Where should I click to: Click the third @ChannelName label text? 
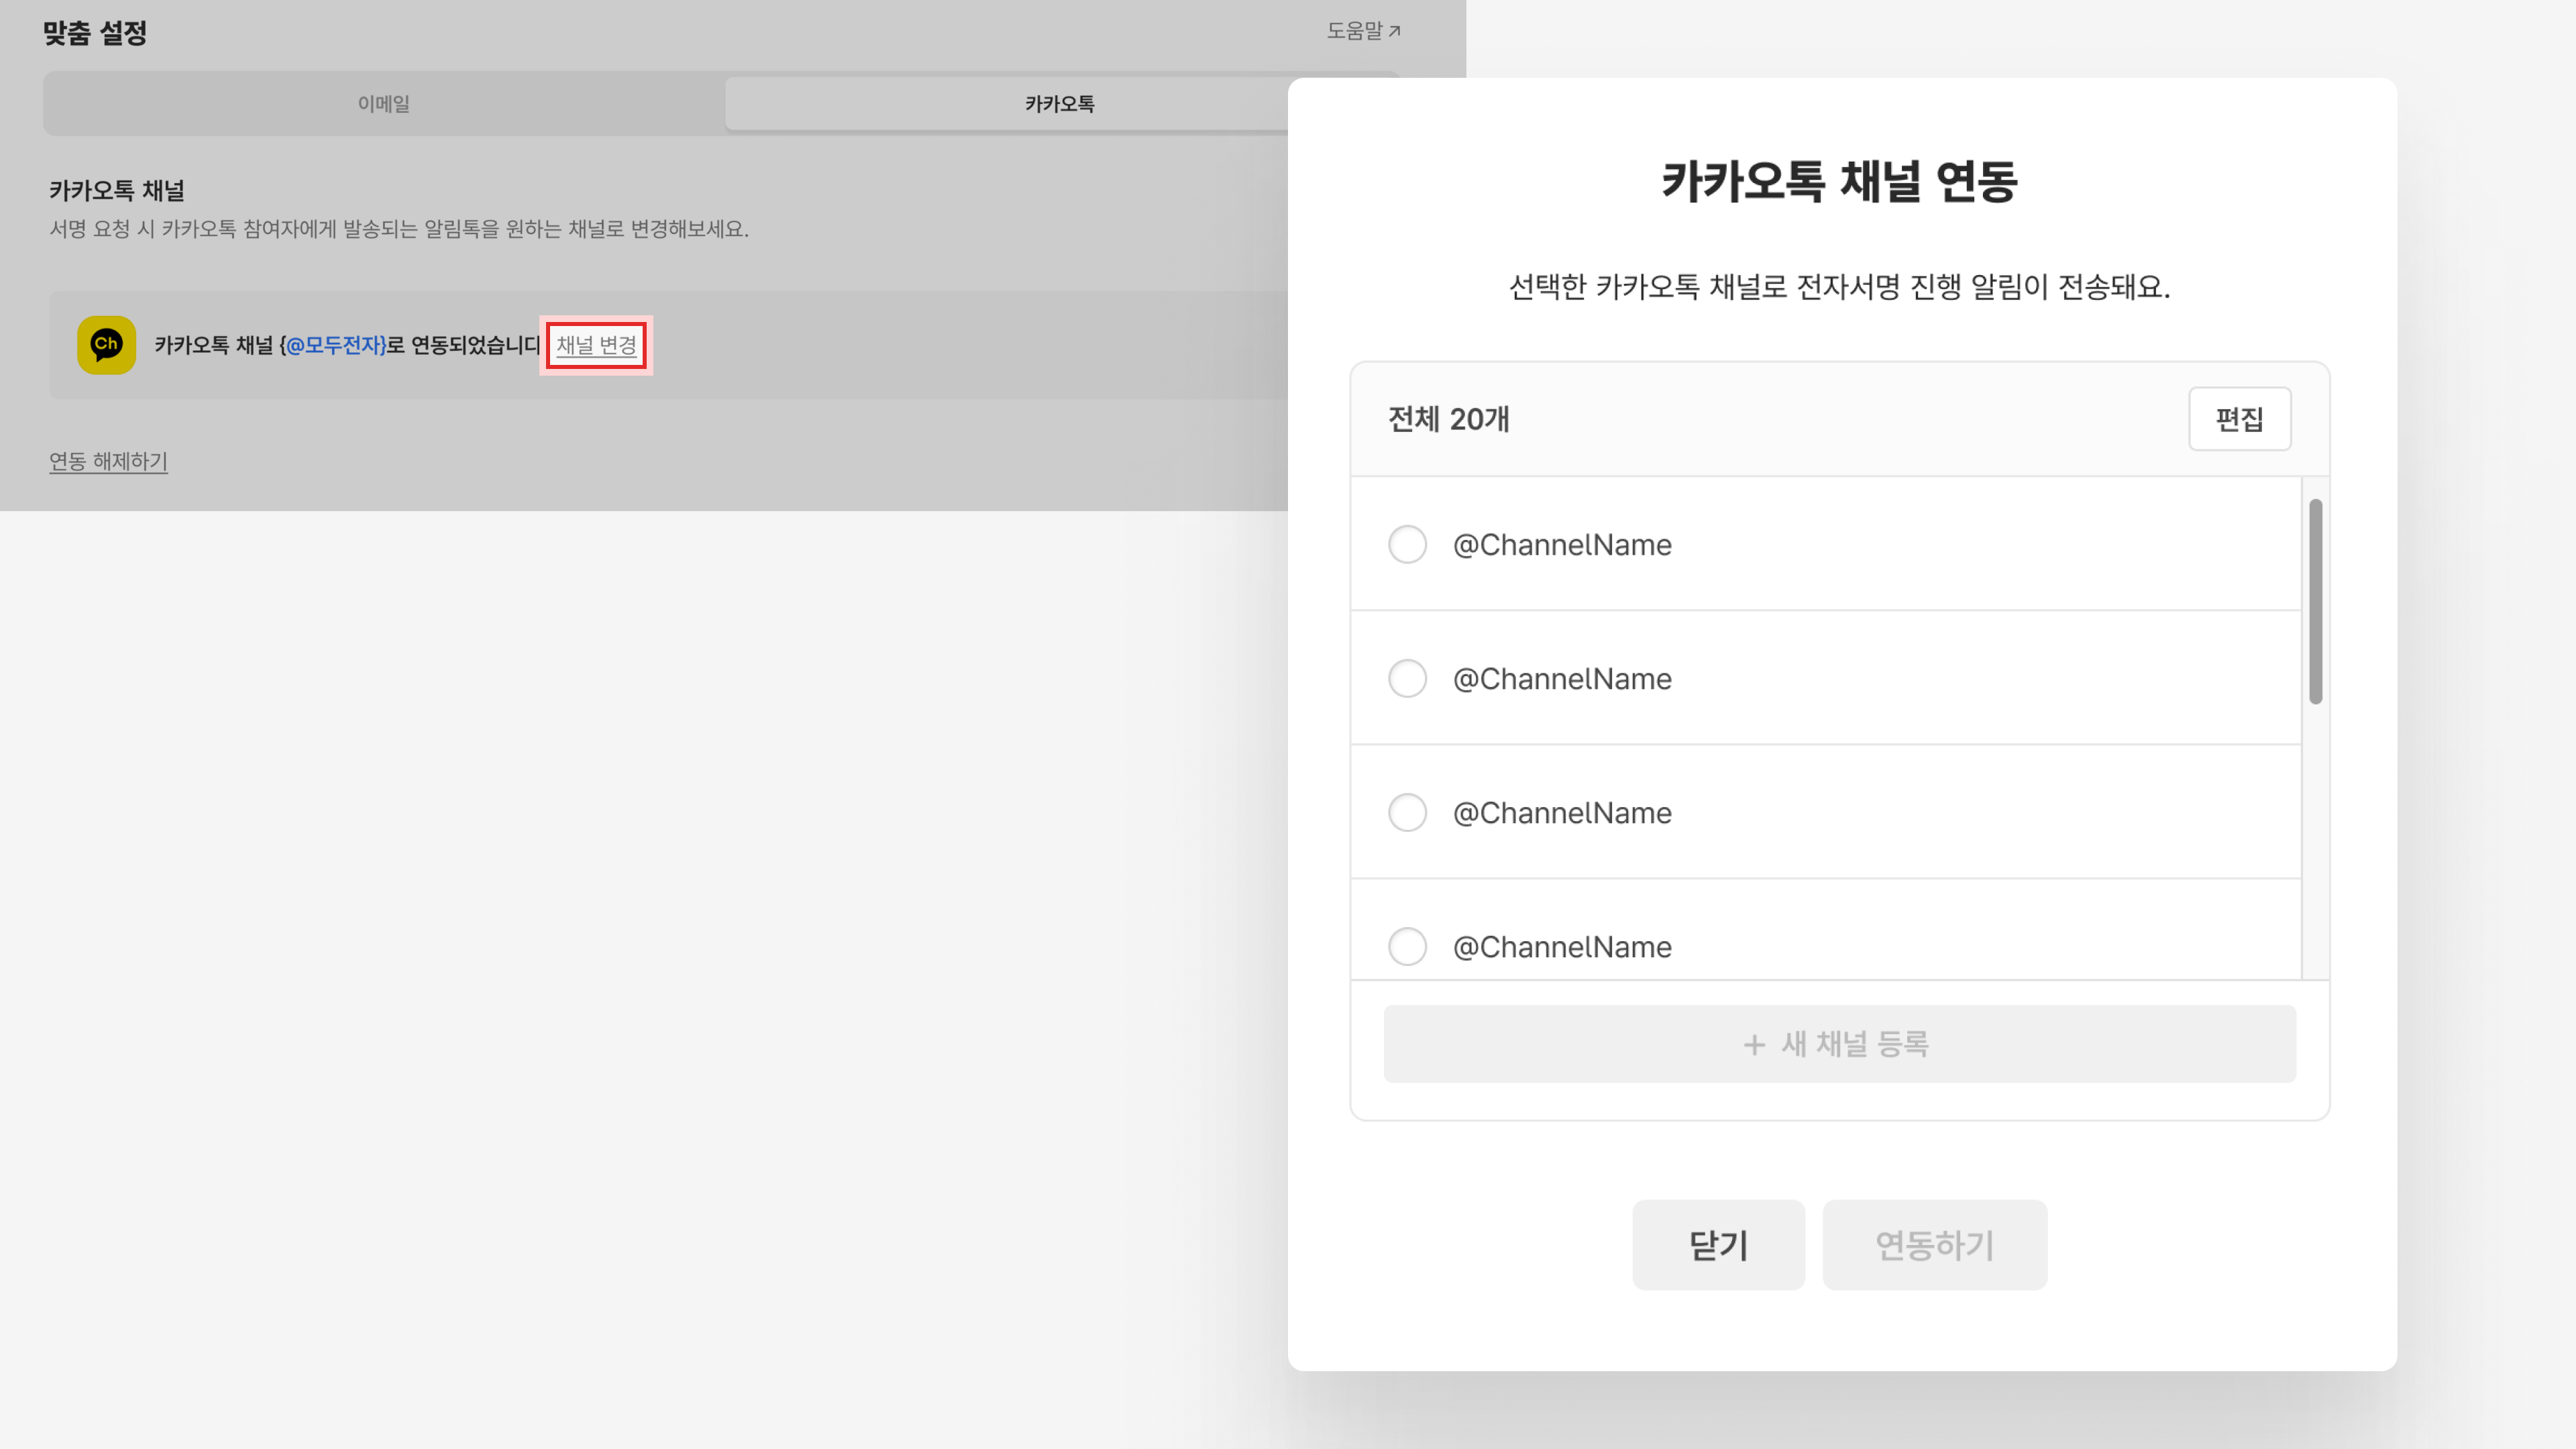pos(1562,813)
